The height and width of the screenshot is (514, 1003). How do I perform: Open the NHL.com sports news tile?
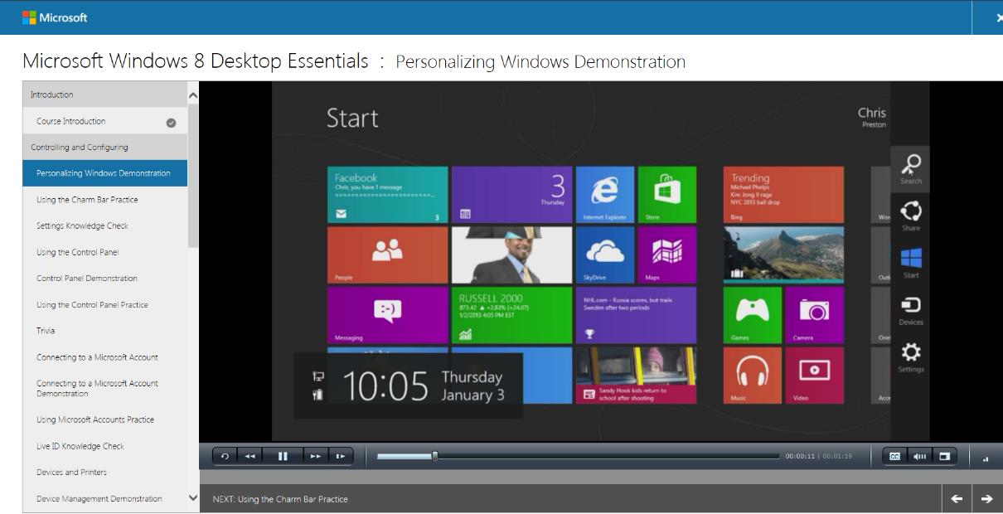pyautogui.click(x=637, y=315)
